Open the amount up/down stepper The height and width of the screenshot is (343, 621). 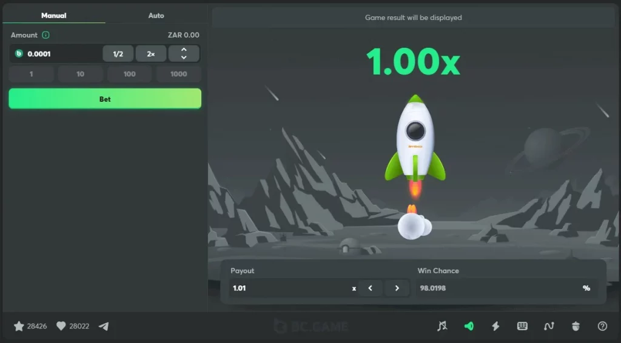tap(184, 54)
